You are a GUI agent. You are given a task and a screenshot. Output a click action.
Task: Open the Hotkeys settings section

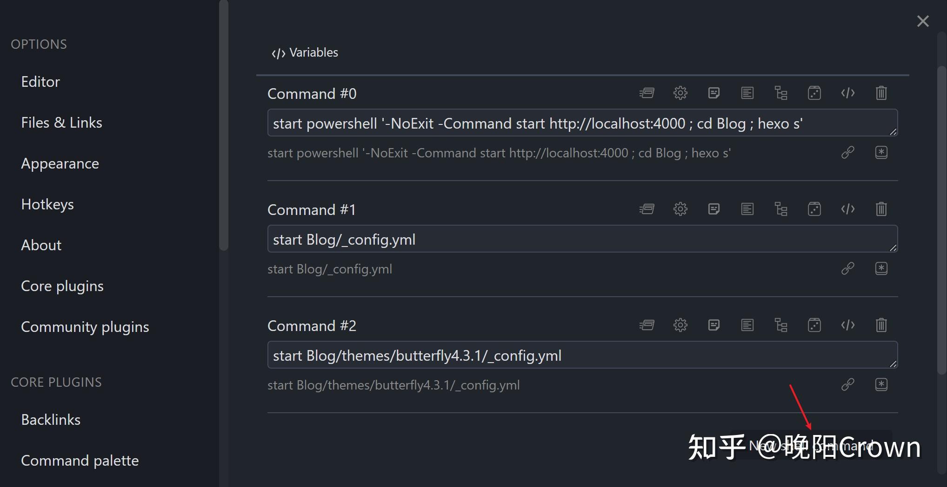point(47,204)
